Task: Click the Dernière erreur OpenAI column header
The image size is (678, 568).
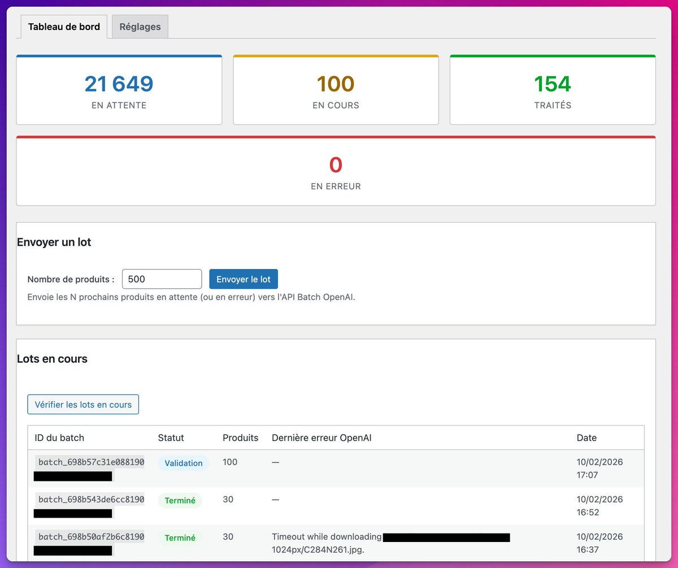Action: tap(321, 437)
